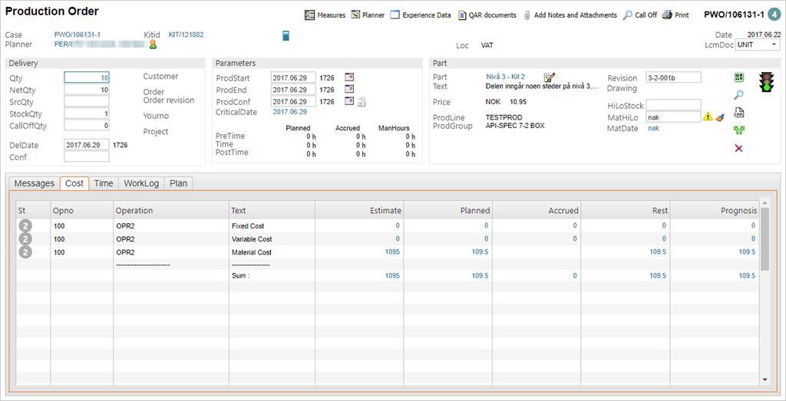Click the planner person icon
Viewport: 786px width, 401px height.
(x=153, y=45)
